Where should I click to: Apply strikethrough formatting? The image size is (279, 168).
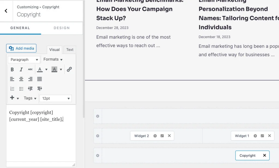tap(30, 69)
